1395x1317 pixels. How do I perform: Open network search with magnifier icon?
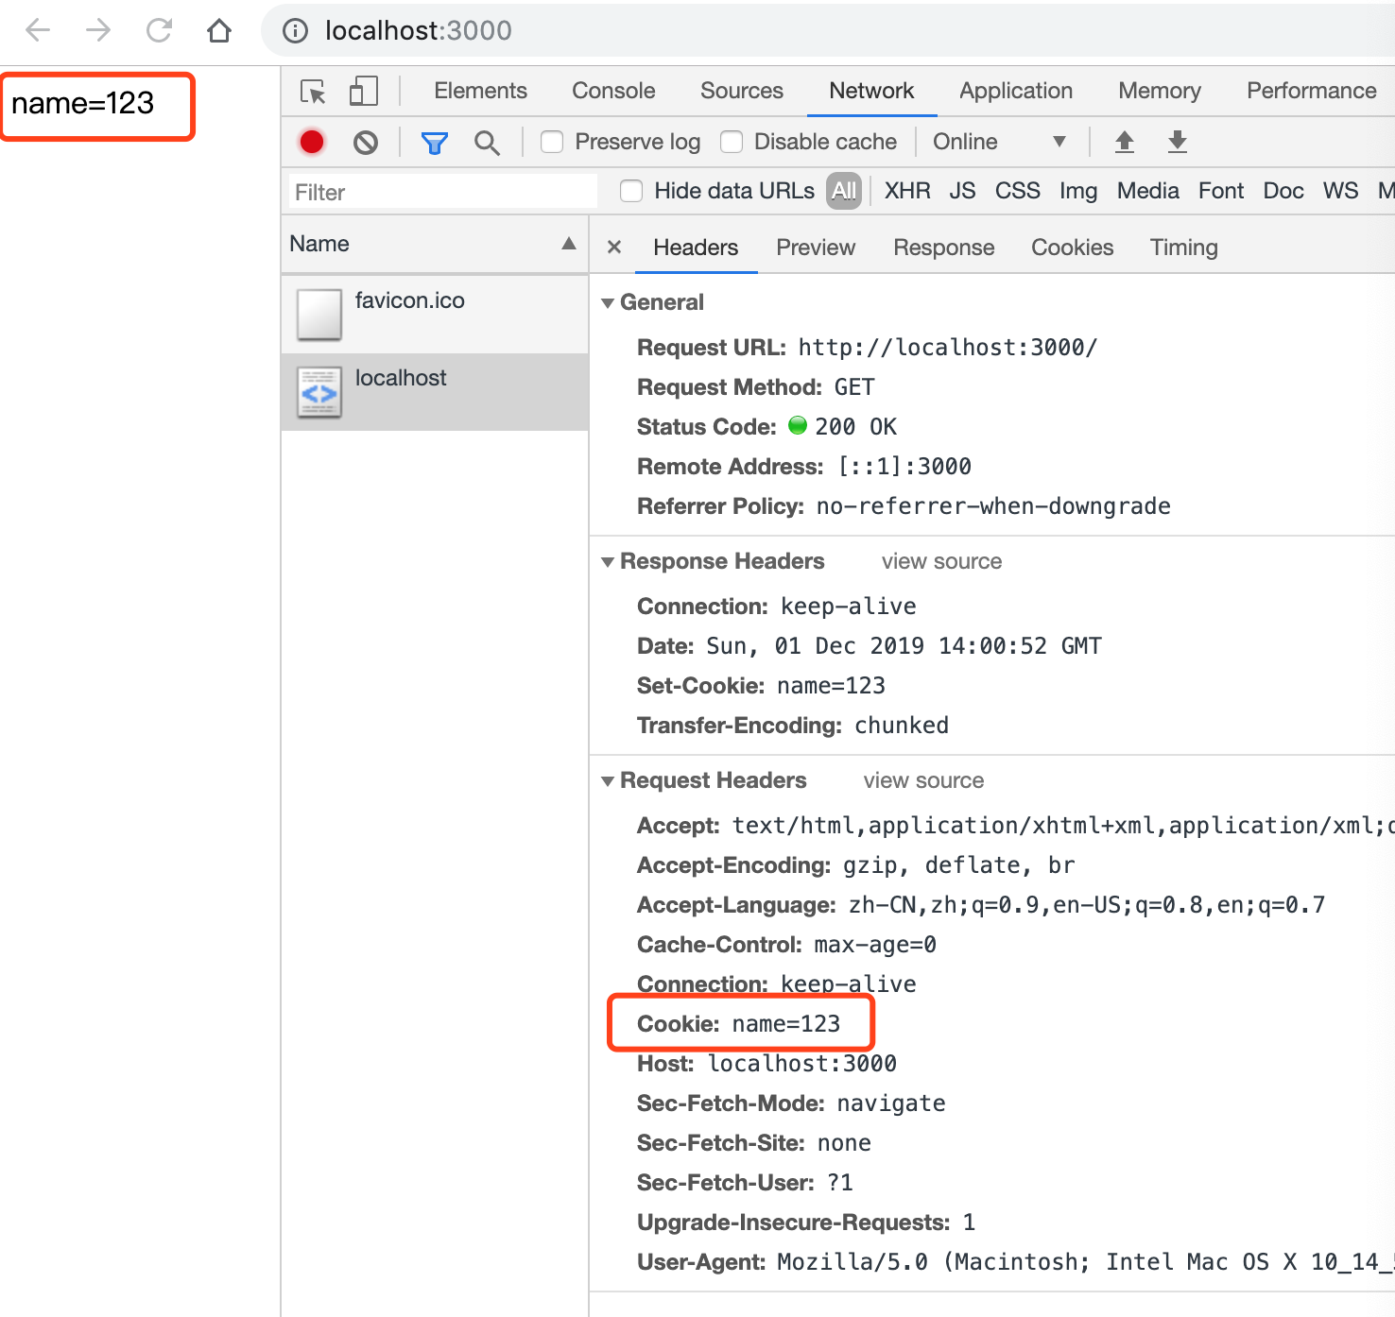488,143
